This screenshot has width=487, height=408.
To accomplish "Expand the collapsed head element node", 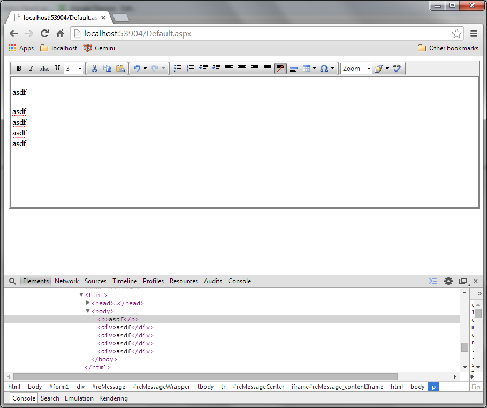I will tap(88, 303).
